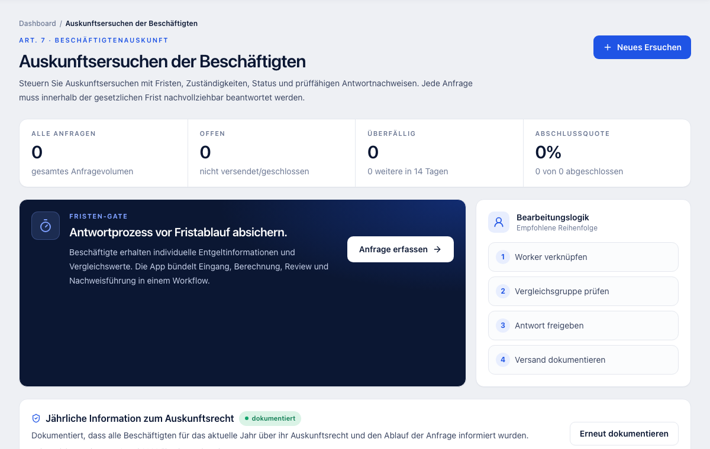Screen dimensions: 710x449
Task: Click the Anfrage erfassen button
Action: (x=401, y=249)
